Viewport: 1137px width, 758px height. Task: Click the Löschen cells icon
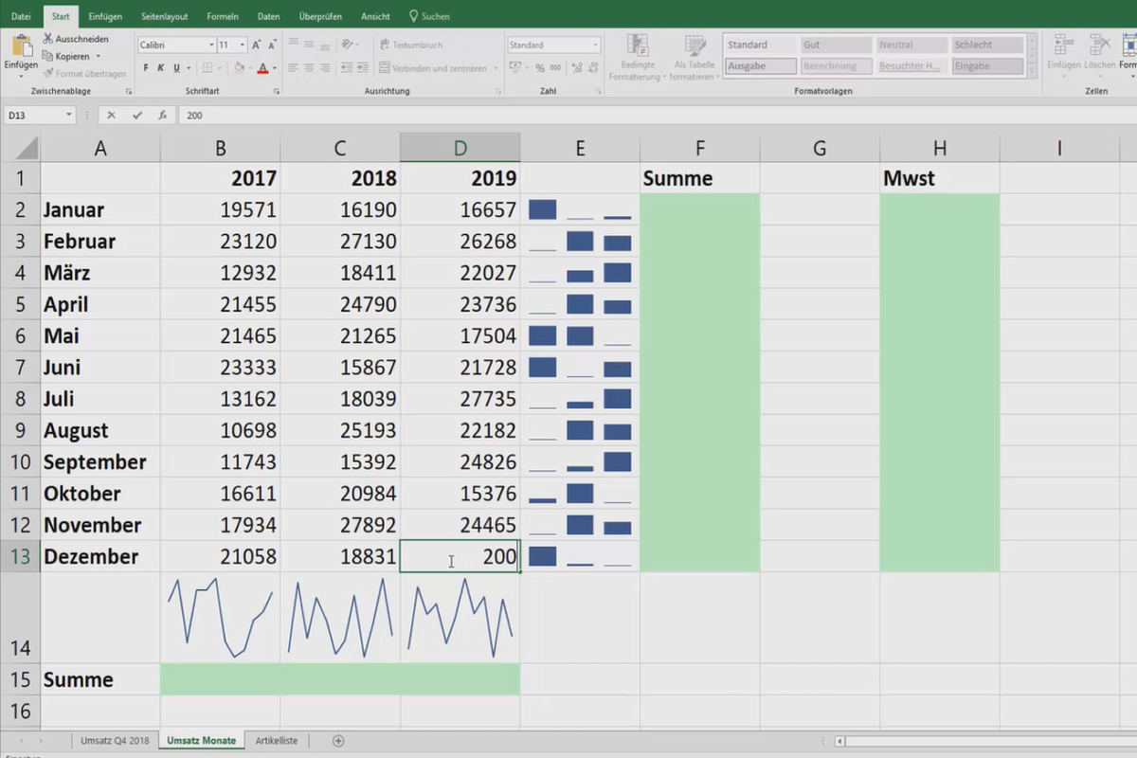coord(1099,45)
